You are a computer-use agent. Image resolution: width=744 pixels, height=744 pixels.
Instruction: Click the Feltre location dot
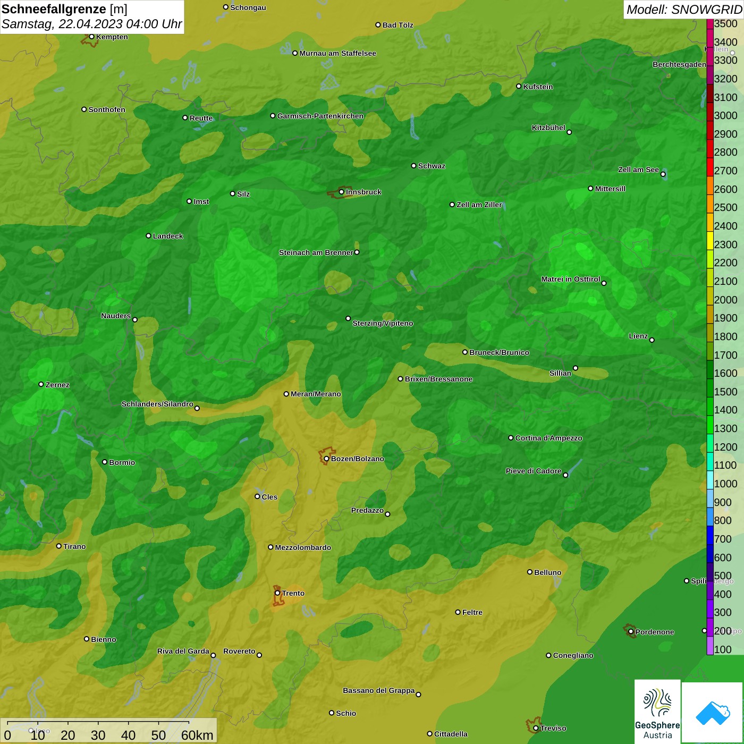coord(458,612)
